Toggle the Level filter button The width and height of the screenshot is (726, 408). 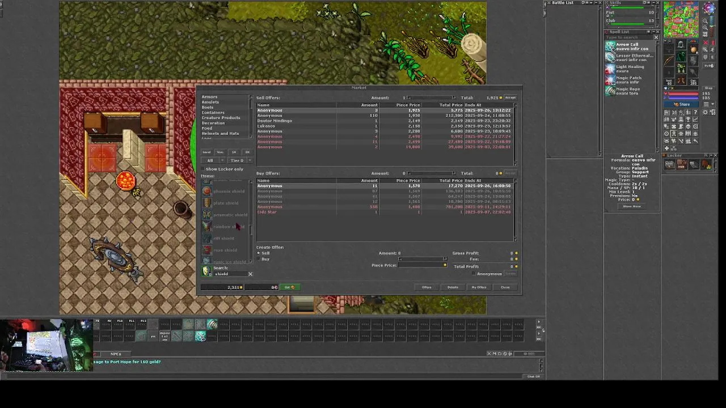(206, 152)
